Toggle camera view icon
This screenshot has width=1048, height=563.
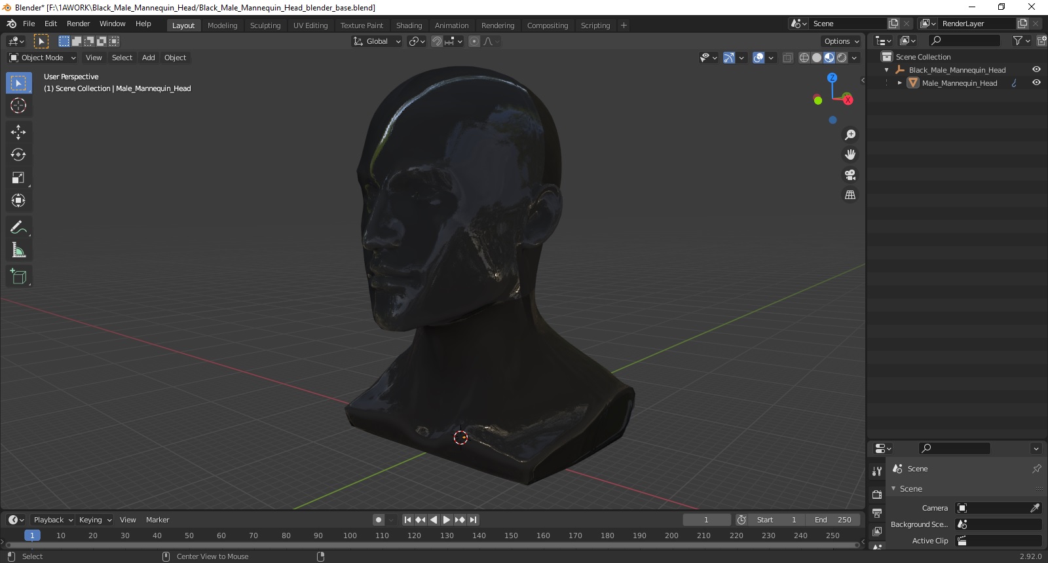(x=850, y=175)
